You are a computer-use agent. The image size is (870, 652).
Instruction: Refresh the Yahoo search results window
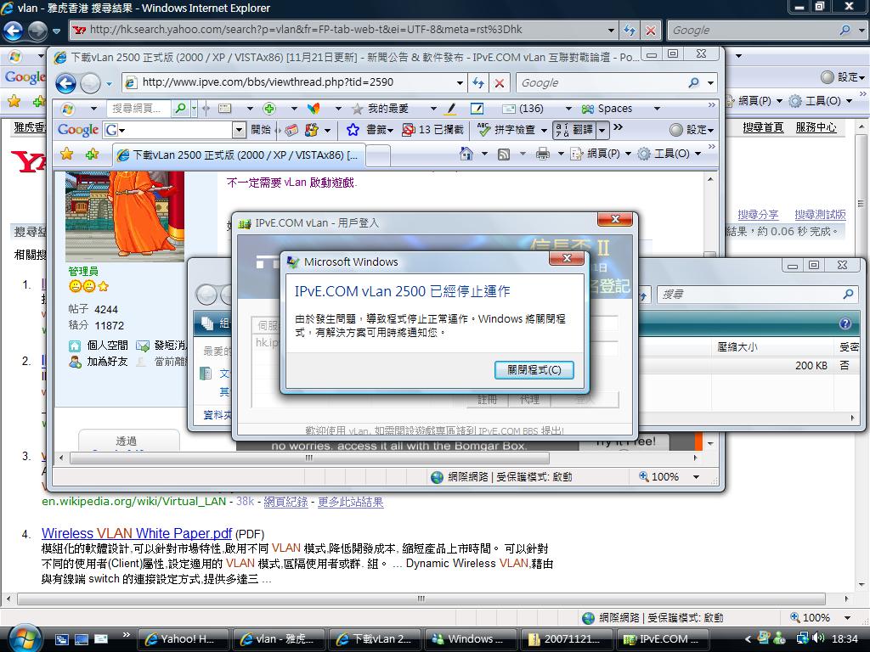click(630, 31)
